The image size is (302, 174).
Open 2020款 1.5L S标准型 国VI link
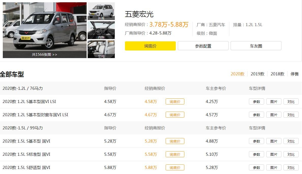pyautogui.click(x=26, y=154)
